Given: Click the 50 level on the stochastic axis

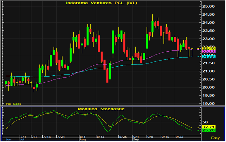Looking at the screenshot, I should click(x=205, y=122).
